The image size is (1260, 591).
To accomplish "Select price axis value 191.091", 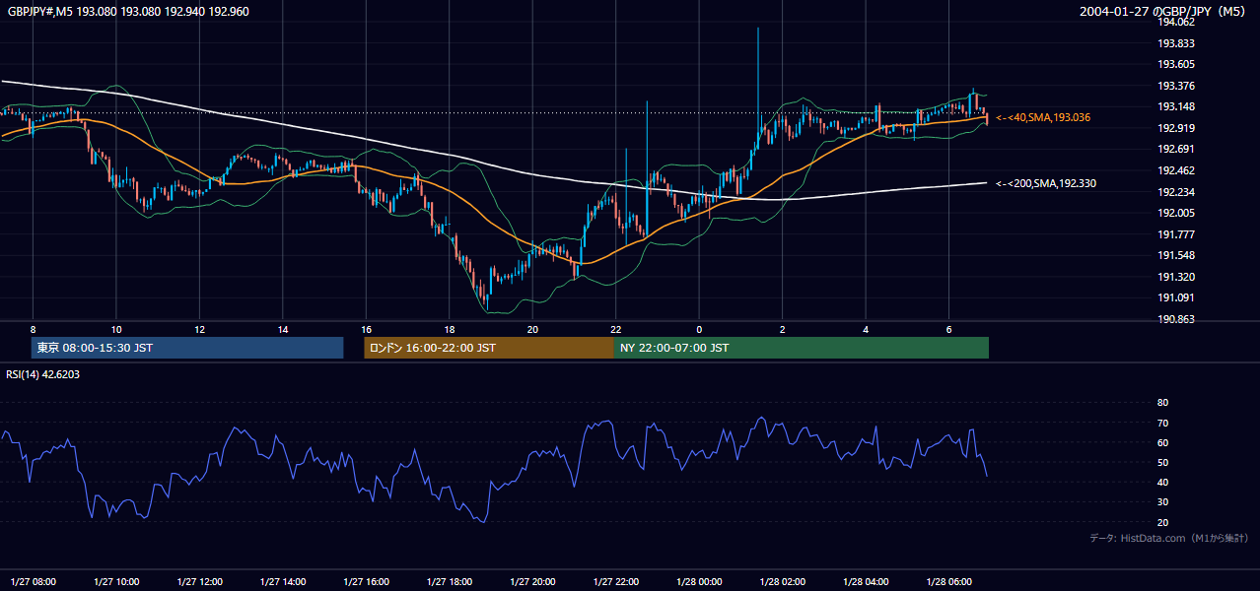I will pos(1175,298).
